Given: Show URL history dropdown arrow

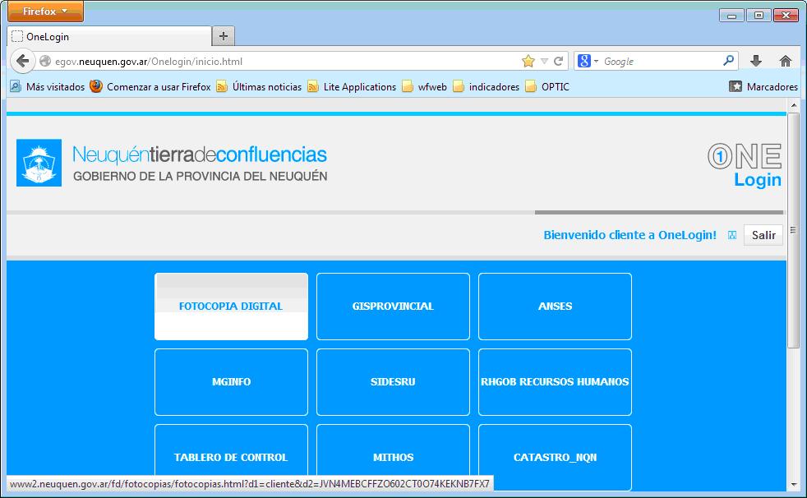Looking at the screenshot, I should [x=544, y=61].
